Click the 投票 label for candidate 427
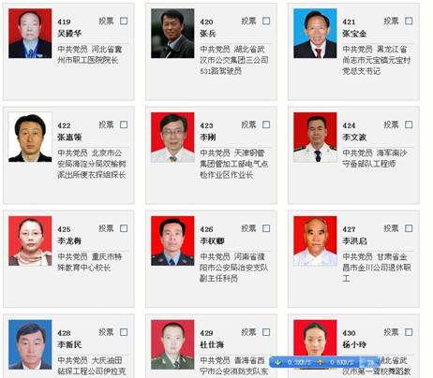The image size is (433, 378). [391, 228]
